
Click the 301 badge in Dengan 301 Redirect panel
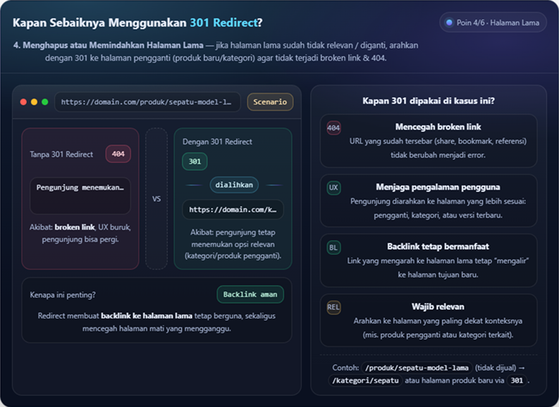click(194, 161)
